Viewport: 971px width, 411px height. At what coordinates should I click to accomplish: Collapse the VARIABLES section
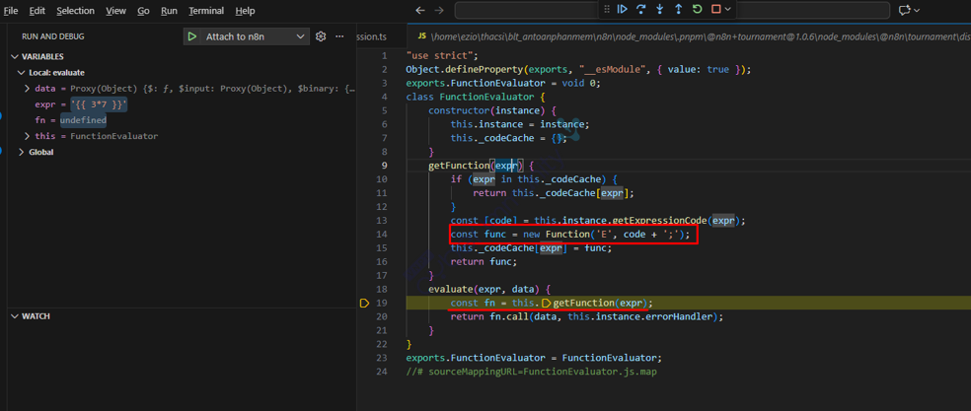pos(15,56)
